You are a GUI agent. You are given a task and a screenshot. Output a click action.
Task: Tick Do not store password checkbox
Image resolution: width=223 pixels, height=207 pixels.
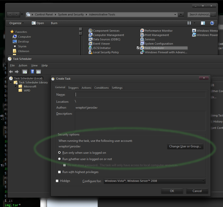[64, 165]
